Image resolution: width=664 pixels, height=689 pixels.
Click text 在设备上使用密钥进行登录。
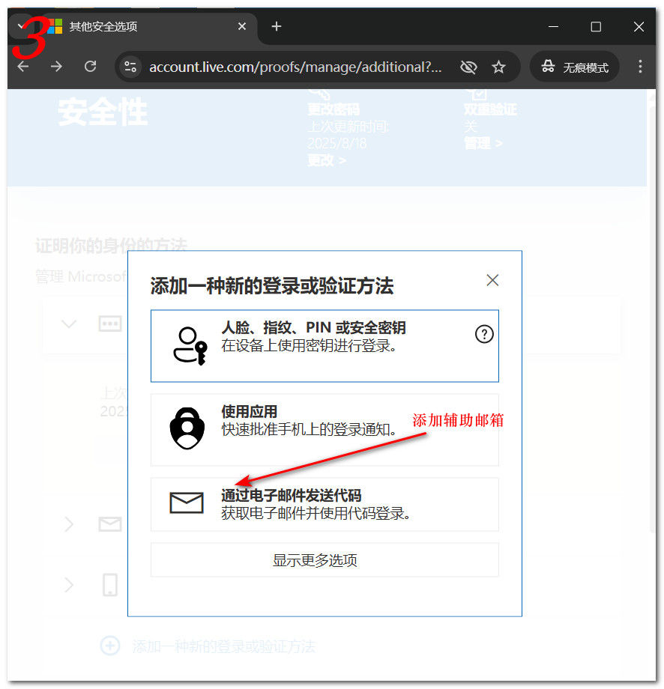click(309, 346)
